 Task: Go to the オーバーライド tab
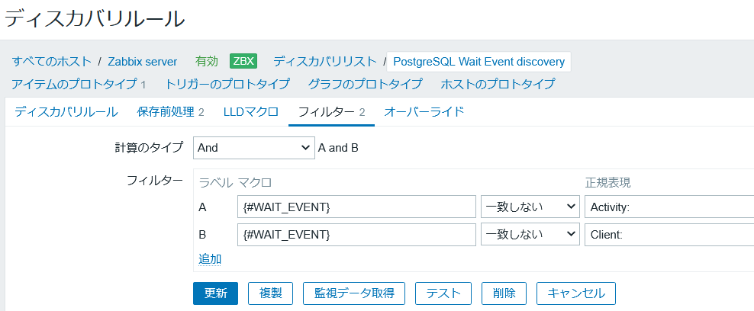tap(424, 112)
